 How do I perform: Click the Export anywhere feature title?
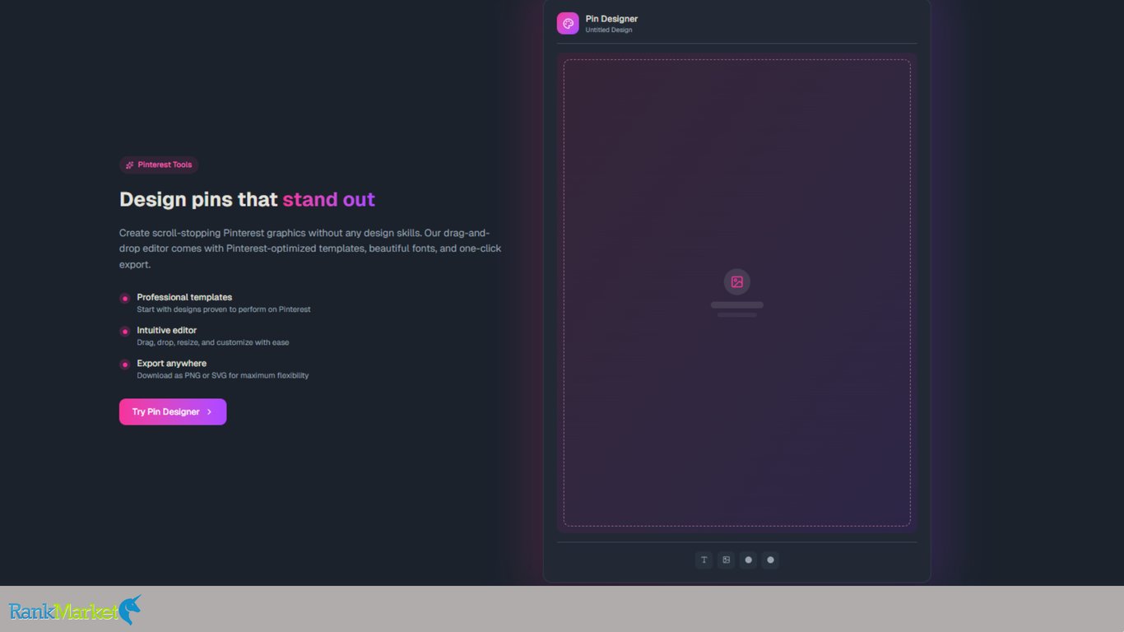(x=171, y=363)
